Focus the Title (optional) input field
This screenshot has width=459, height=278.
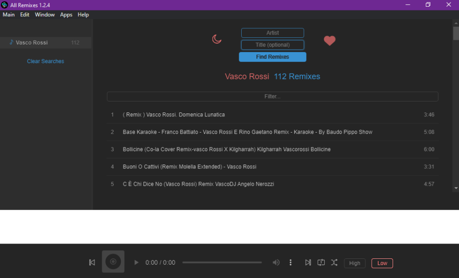click(x=273, y=45)
